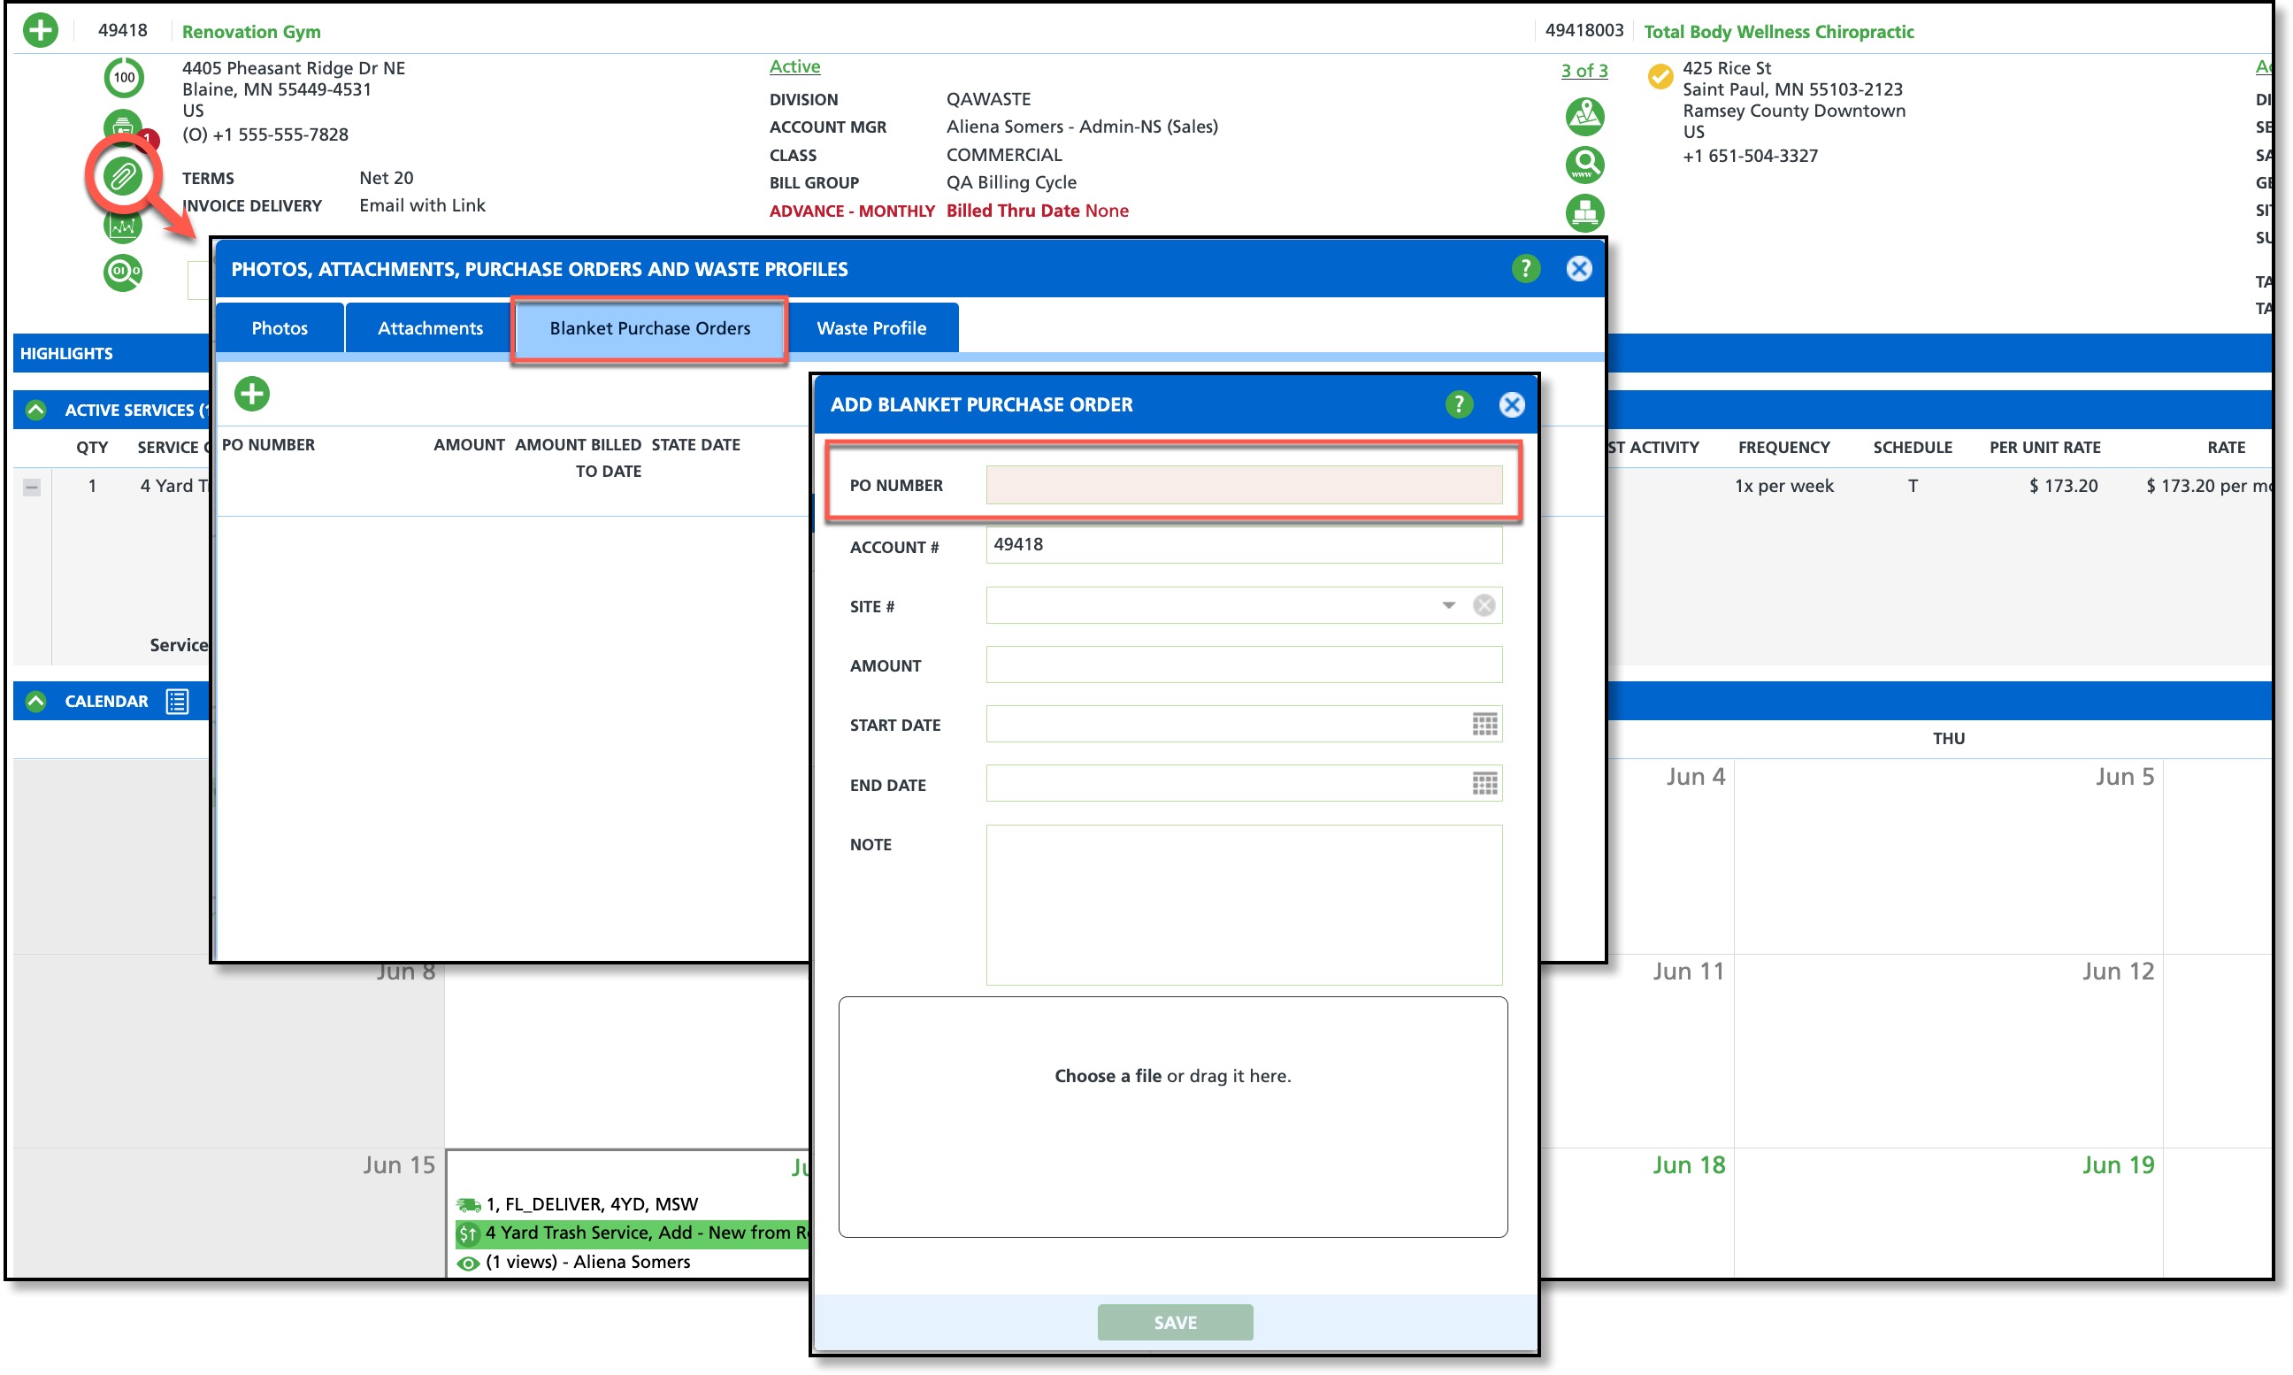Add a new blanket purchase order row
2293x1375 pixels.
point(252,394)
